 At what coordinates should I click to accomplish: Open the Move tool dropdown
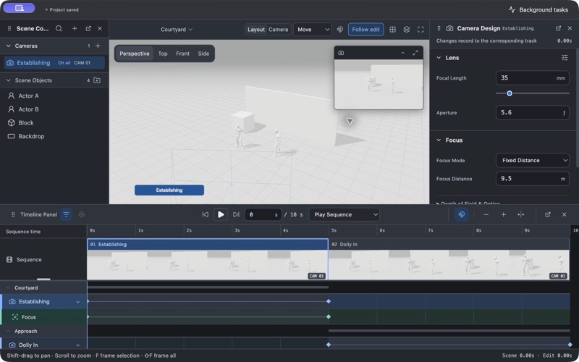[312, 30]
